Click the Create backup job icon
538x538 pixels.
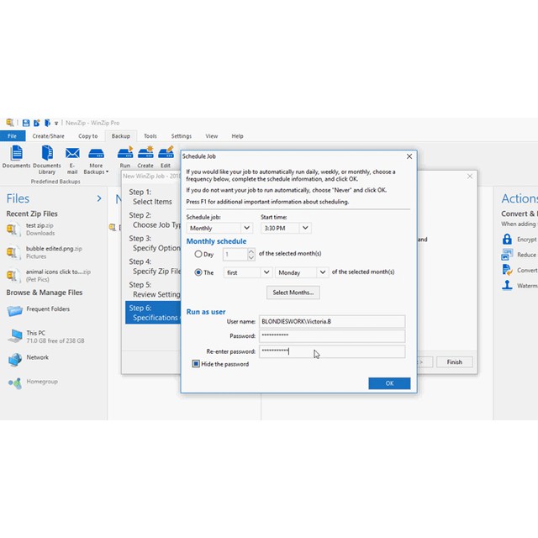pos(145,153)
